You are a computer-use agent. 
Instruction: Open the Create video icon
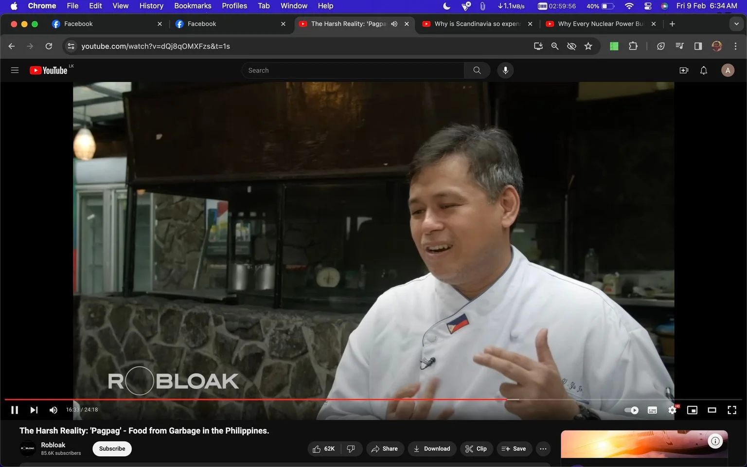[684, 71]
